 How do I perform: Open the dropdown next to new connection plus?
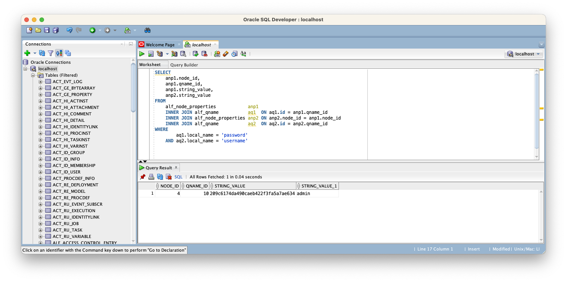35,54
